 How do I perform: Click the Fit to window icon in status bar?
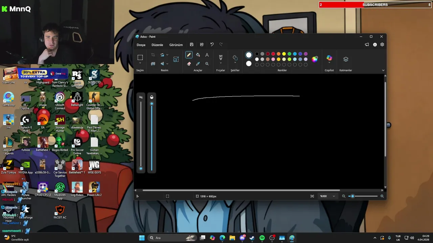(x=312, y=196)
